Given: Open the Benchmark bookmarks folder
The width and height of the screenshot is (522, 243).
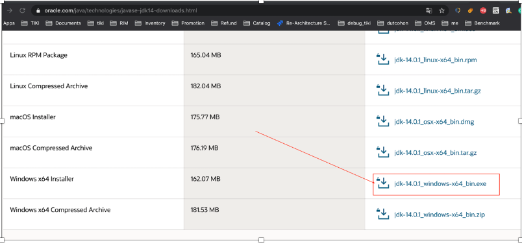Looking at the screenshot, I should (482, 23).
